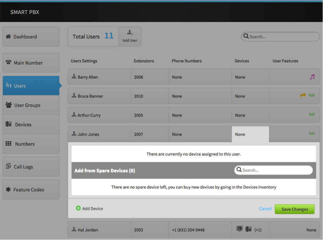Click the SMART PBX title
Screen dimensions: 323x240
[x=25, y=12]
